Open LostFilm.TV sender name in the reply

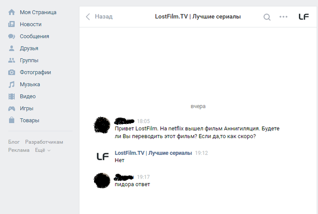click(154, 153)
